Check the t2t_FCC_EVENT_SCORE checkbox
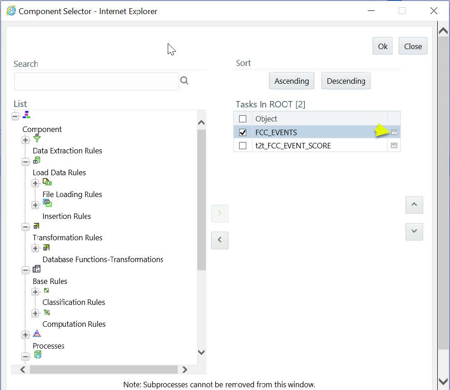The height and width of the screenshot is (390, 450). 243,145
